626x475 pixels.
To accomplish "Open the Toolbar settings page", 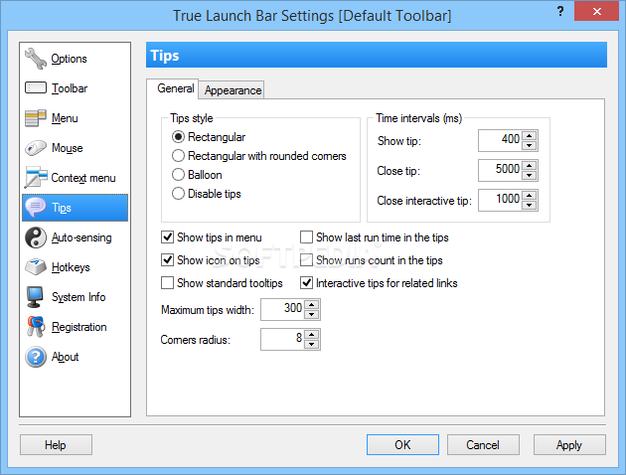I will click(x=76, y=88).
